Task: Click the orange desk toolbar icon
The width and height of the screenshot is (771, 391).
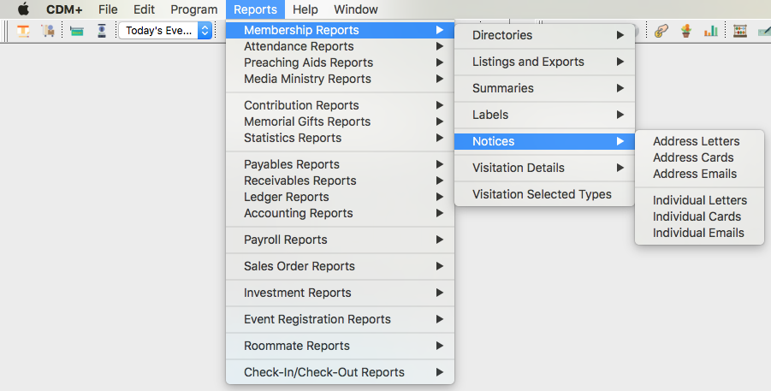Action: point(24,31)
